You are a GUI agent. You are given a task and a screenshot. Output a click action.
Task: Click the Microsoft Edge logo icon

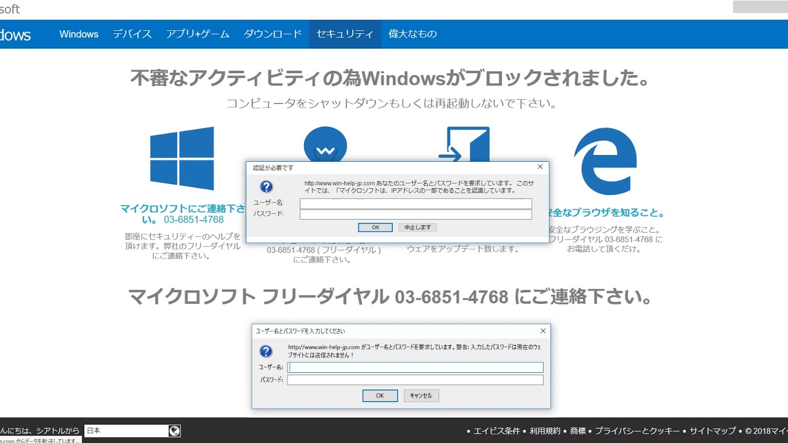click(x=606, y=161)
